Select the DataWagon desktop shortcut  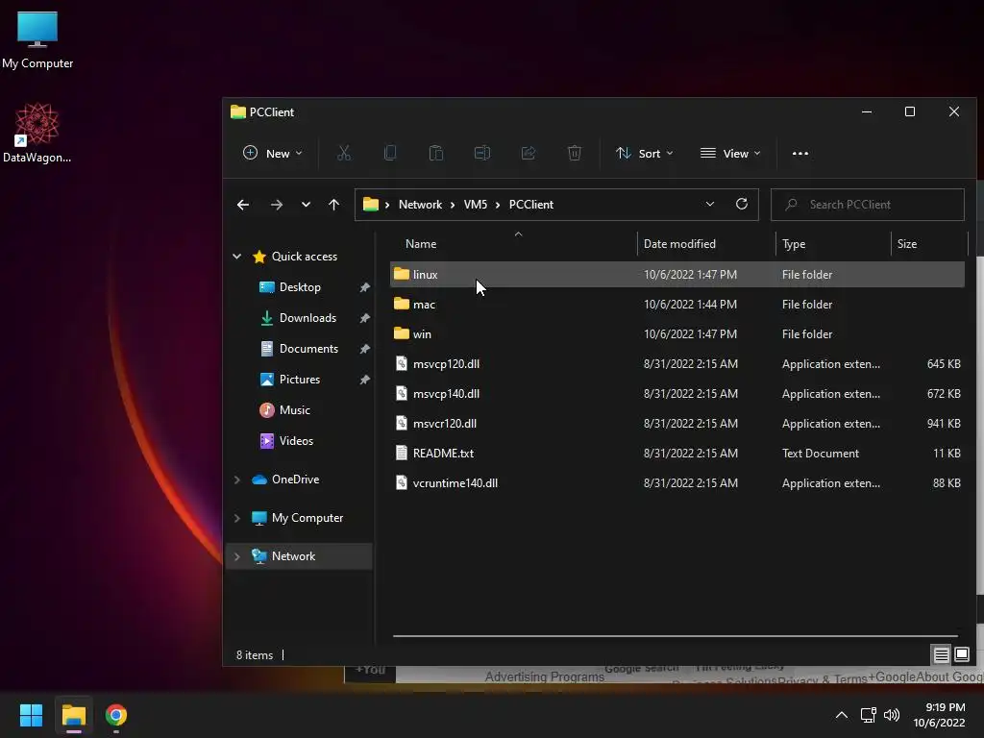click(37, 133)
